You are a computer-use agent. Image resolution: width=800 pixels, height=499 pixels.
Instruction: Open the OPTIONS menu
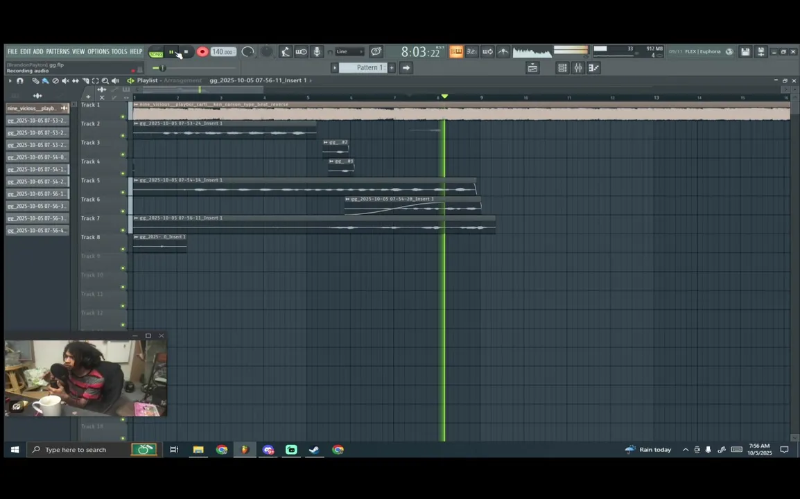98,51
